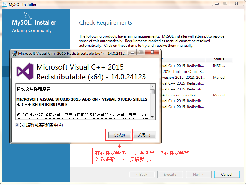This screenshot has height=185, width=246.
Task: Click the < Back button in MySQL Installer
Action: click(142, 175)
